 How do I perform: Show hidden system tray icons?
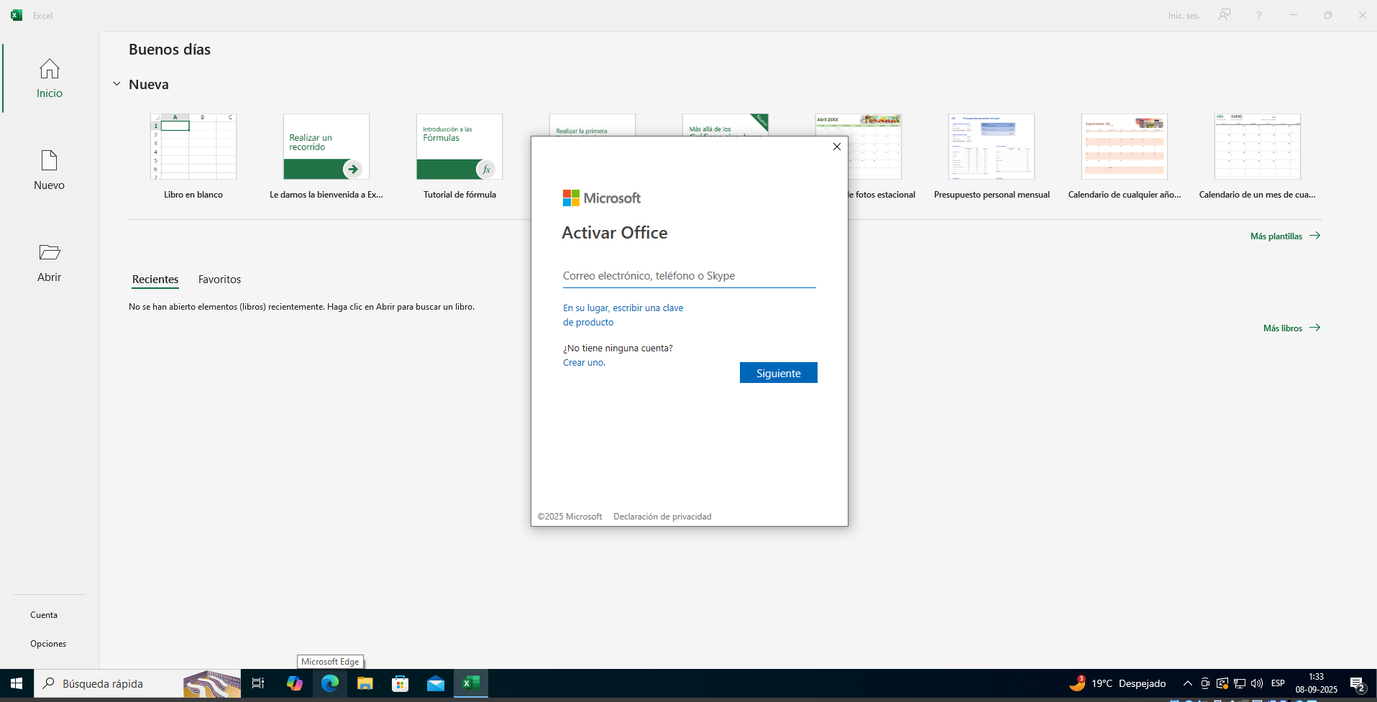pyautogui.click(x=1188, y=683)
